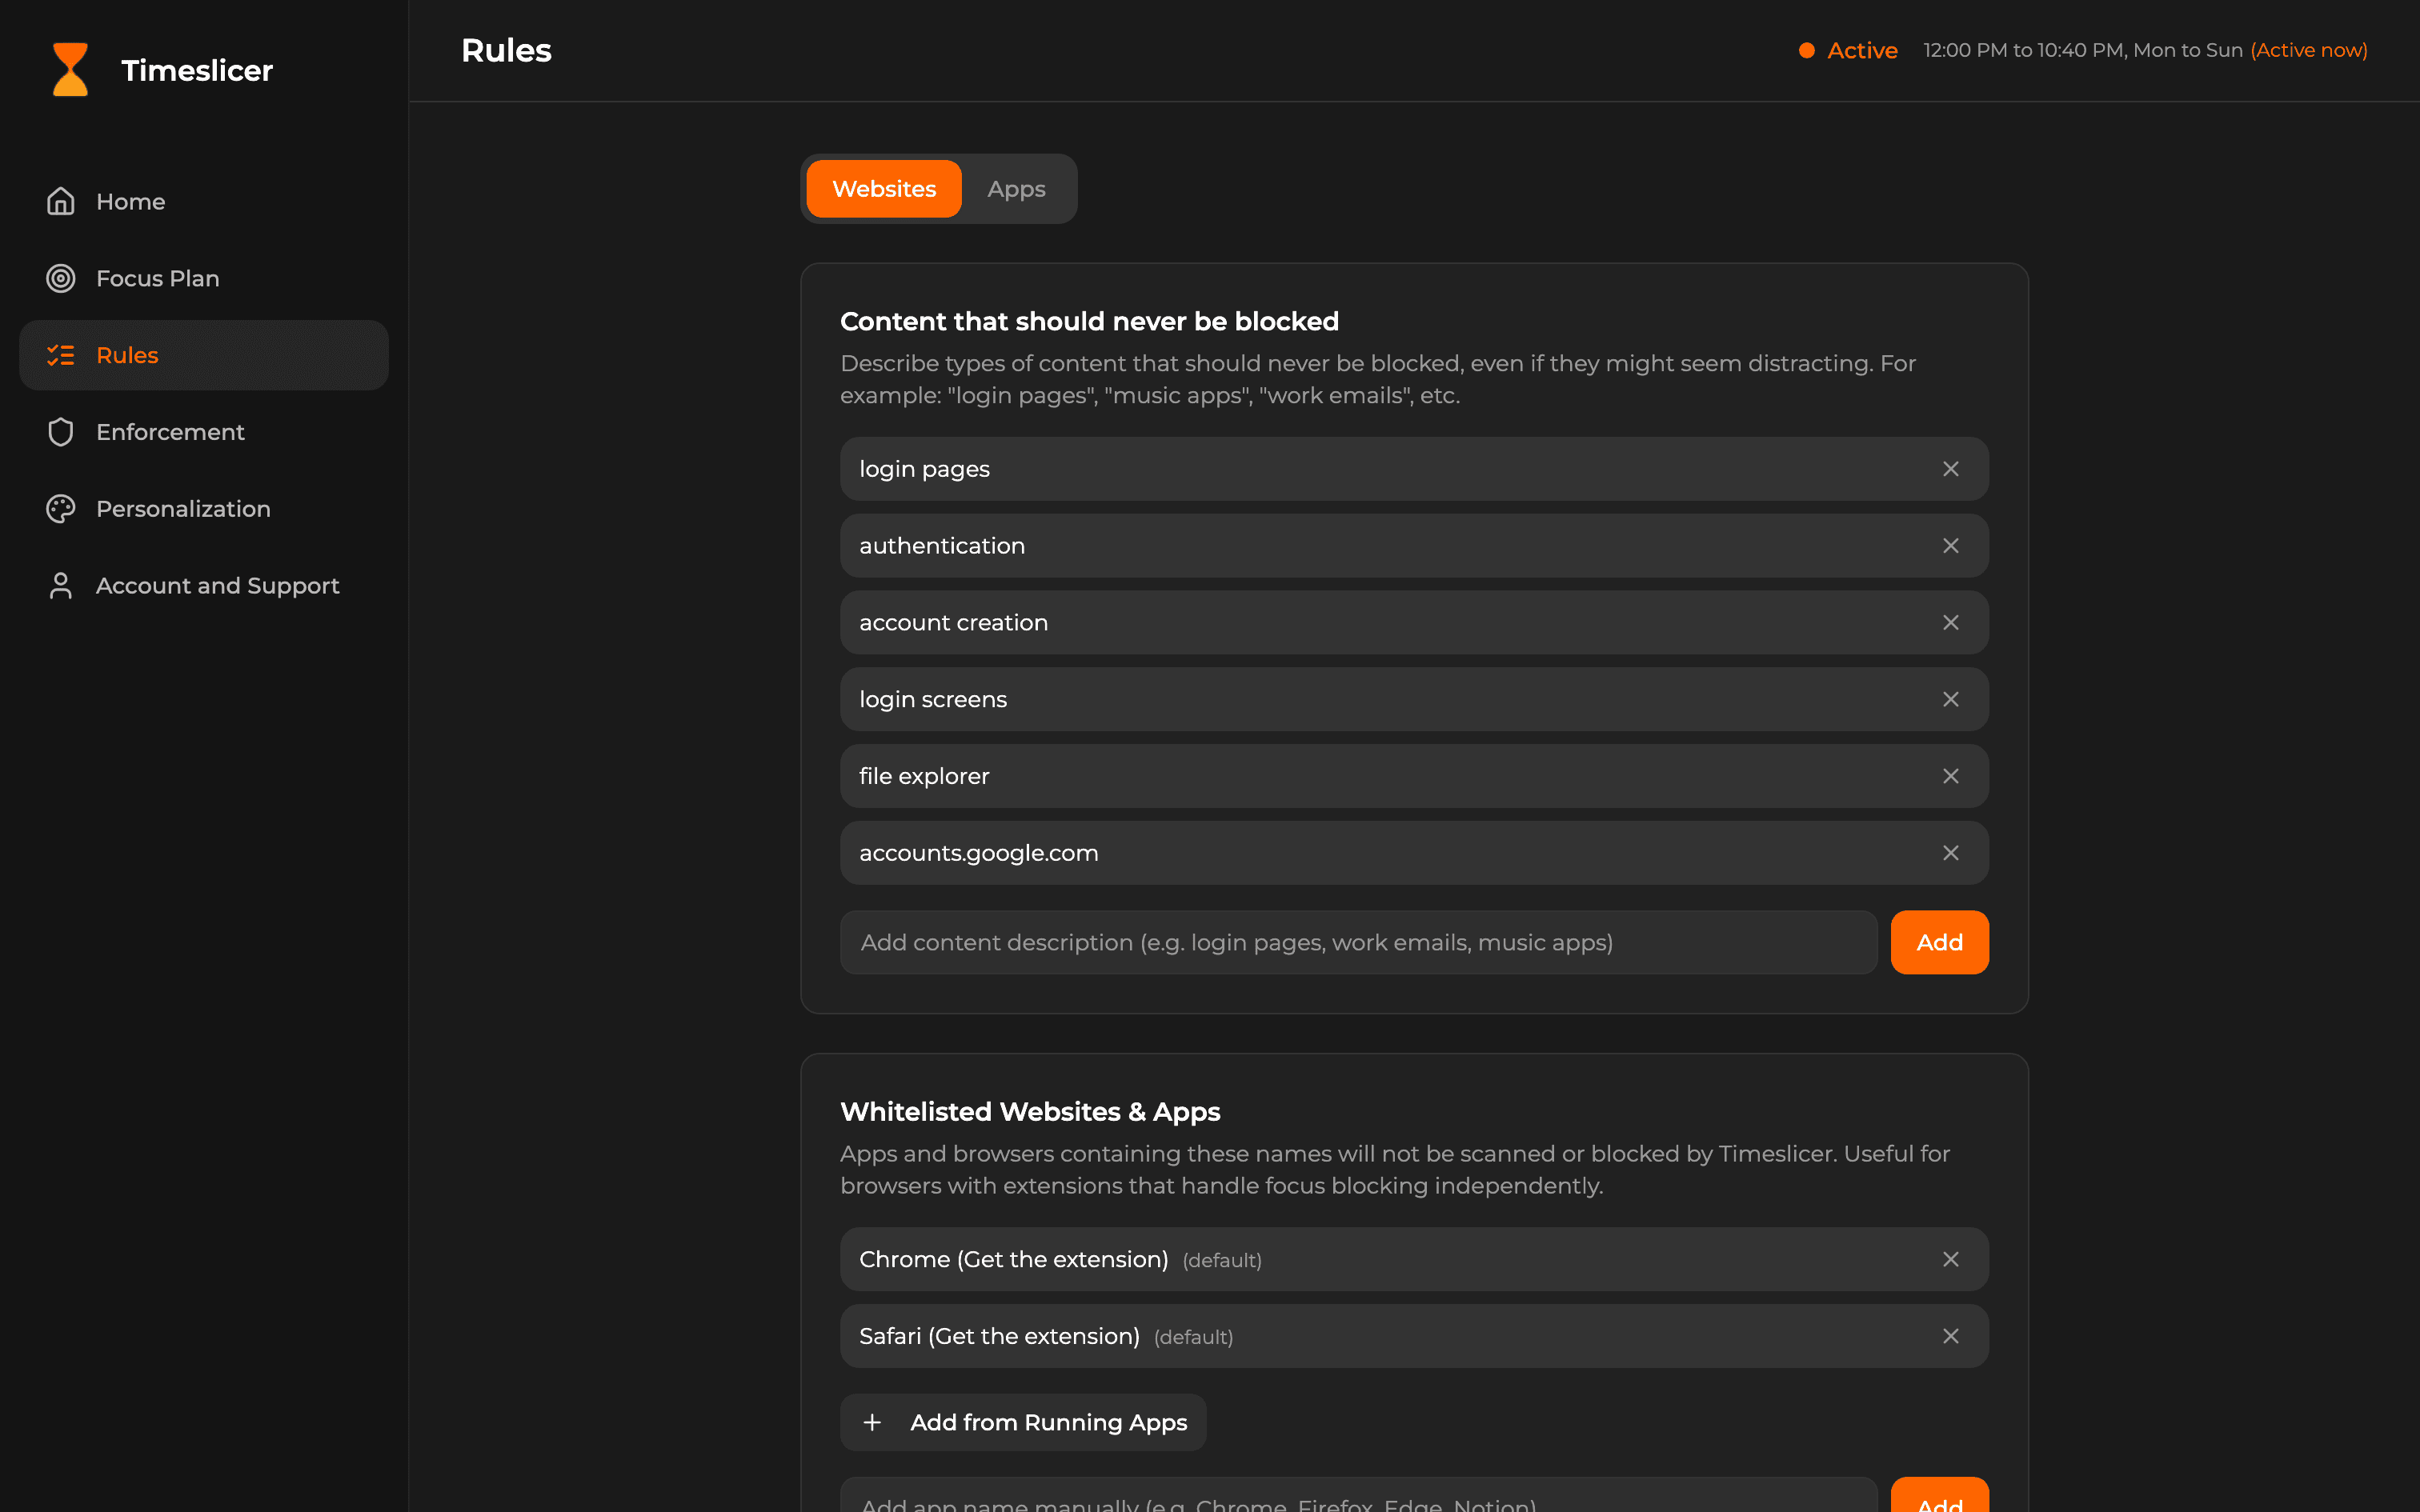2420x1512 pixels.
Task: Remove the 'authentication' entry
Action: click(1950, 546)
